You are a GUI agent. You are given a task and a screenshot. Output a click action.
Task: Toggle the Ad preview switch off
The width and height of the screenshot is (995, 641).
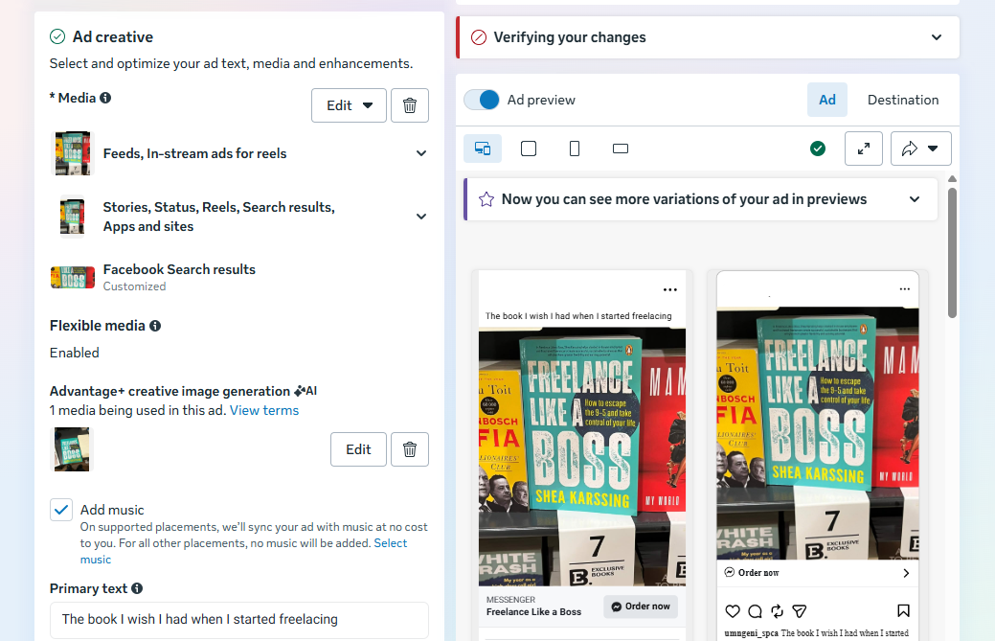pyautogui.click(x=482, y=100)
